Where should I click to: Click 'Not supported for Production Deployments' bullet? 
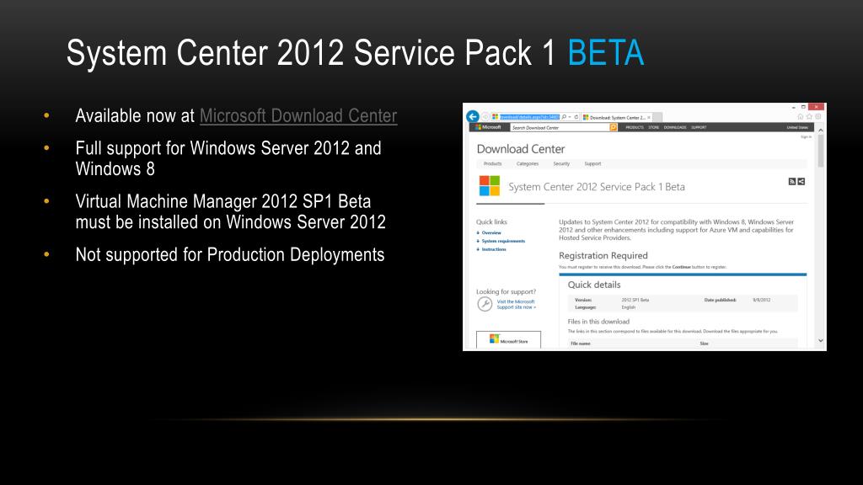tap(229, 254)
